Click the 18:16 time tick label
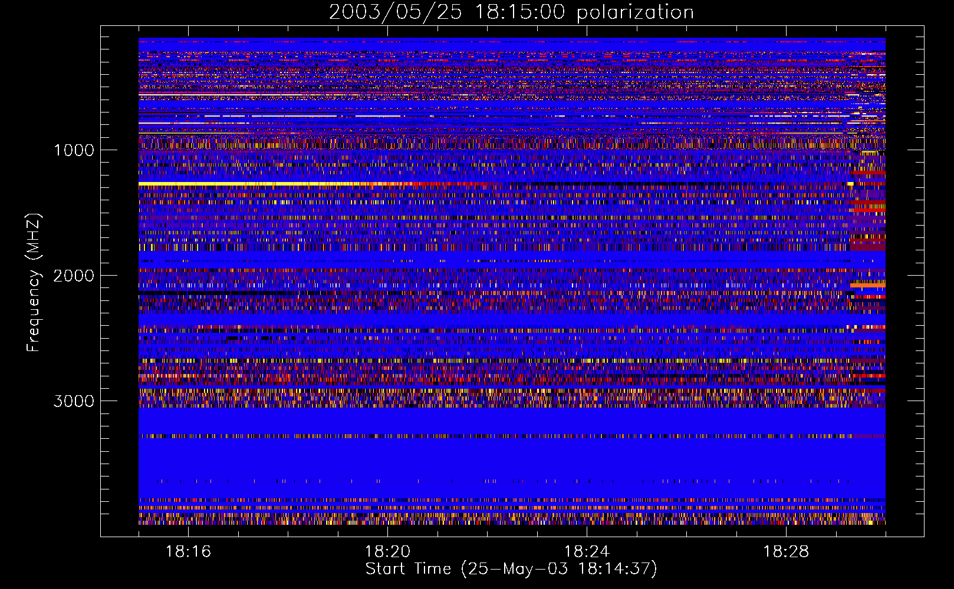The image size is (954, 589). (188, 552)
